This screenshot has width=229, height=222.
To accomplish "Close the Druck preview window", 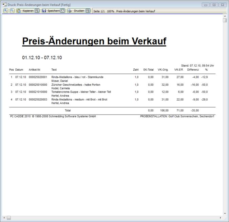I will tap(223, 5).
